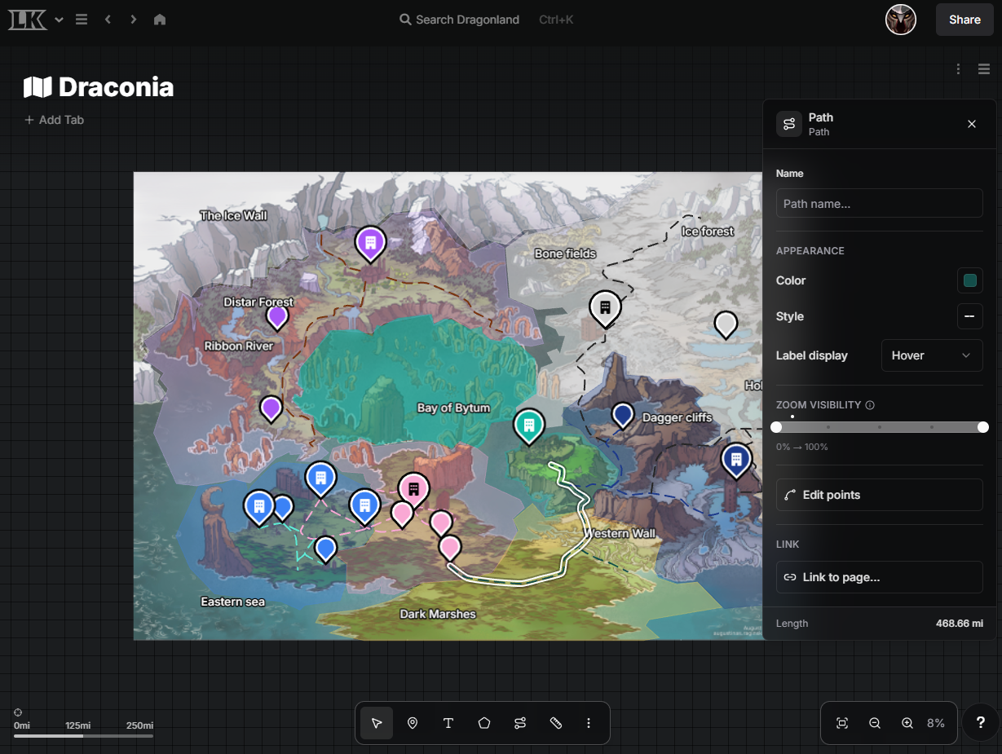Open the Measure ruler tool

pyautogui.click(x=556, y=723)
